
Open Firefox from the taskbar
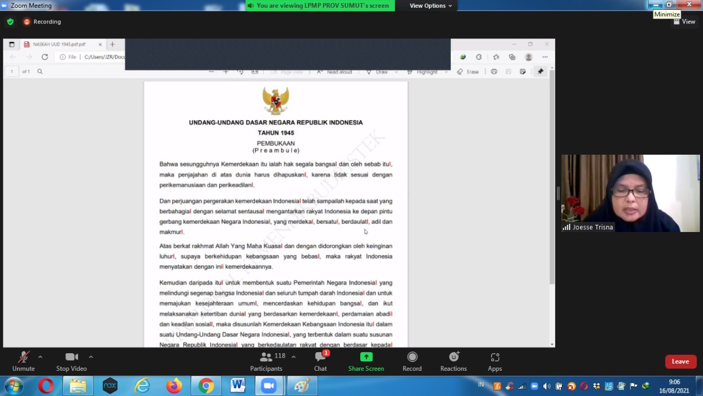(174, 386)
